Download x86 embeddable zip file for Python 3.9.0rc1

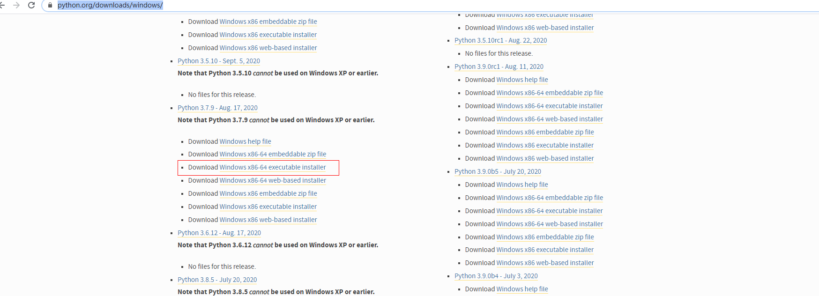coord(545,132)
